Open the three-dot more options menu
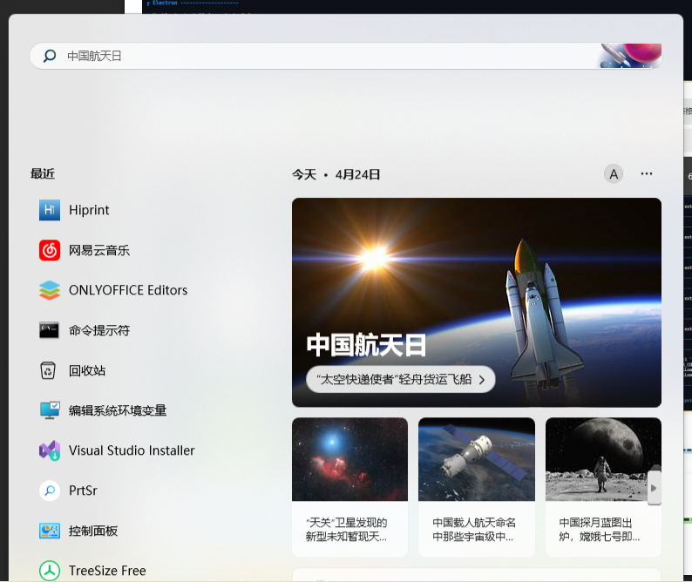Image resolution: width=692 pixels, height=582 pixels. 647,174
